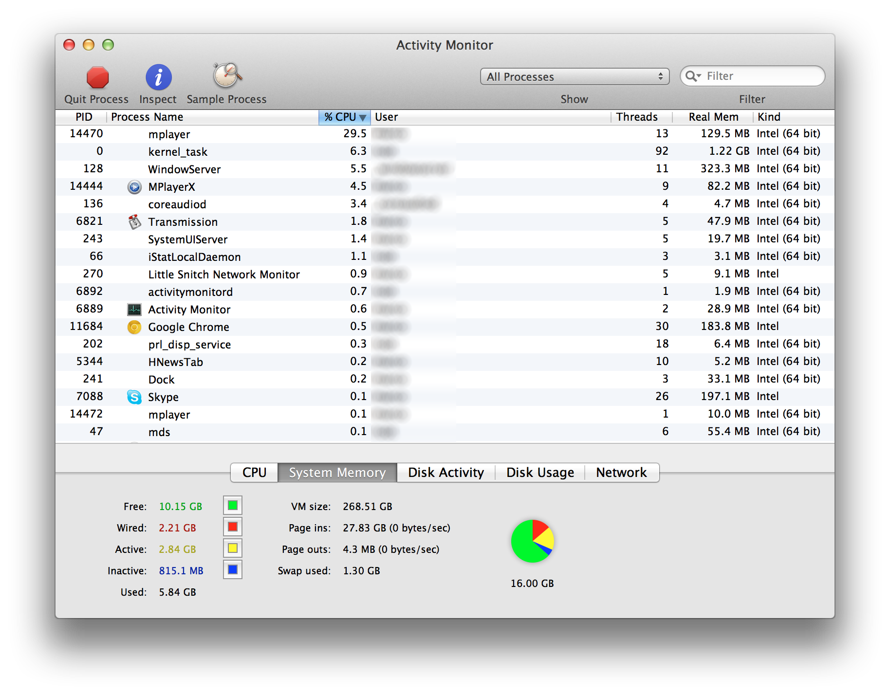Click the 815.1 MB inactive memory value
The image size is (890, 695).
click(181, 571)
